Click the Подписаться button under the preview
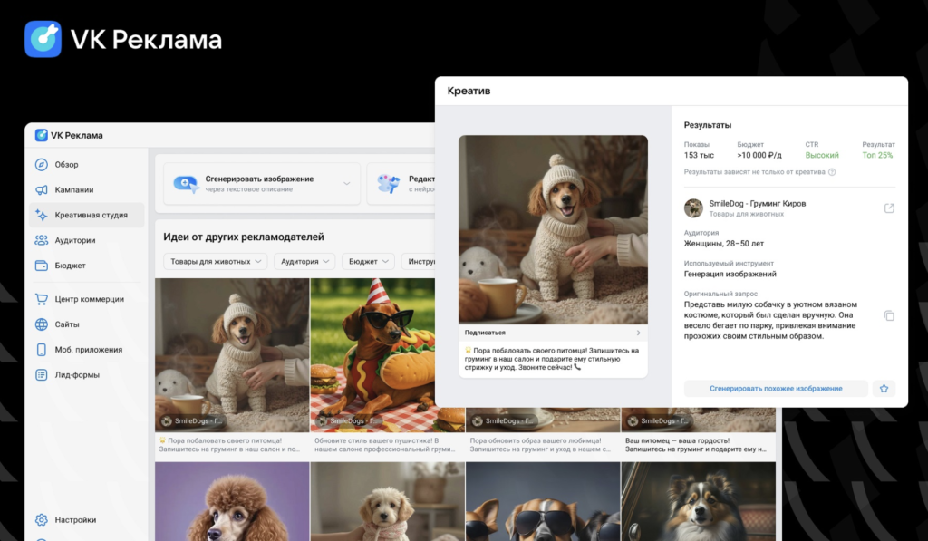The width and height of the screenshot is (928, 541). [553, 333]
